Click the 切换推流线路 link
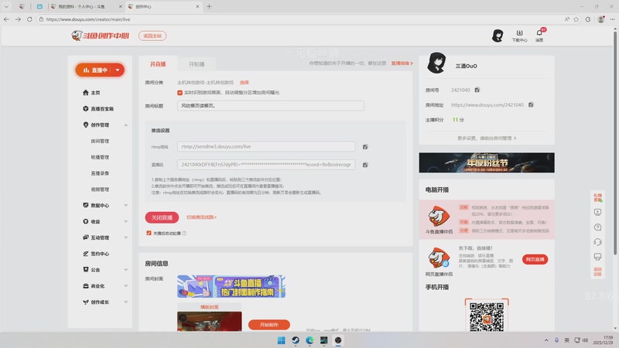Image resolution: width=619 pixels, height=348 pixels. pos(201,217)
